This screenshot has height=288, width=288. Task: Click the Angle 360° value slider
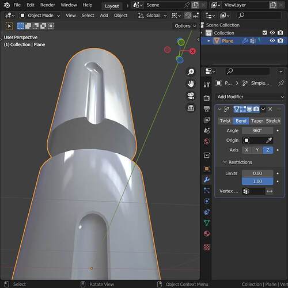point(257,131)
